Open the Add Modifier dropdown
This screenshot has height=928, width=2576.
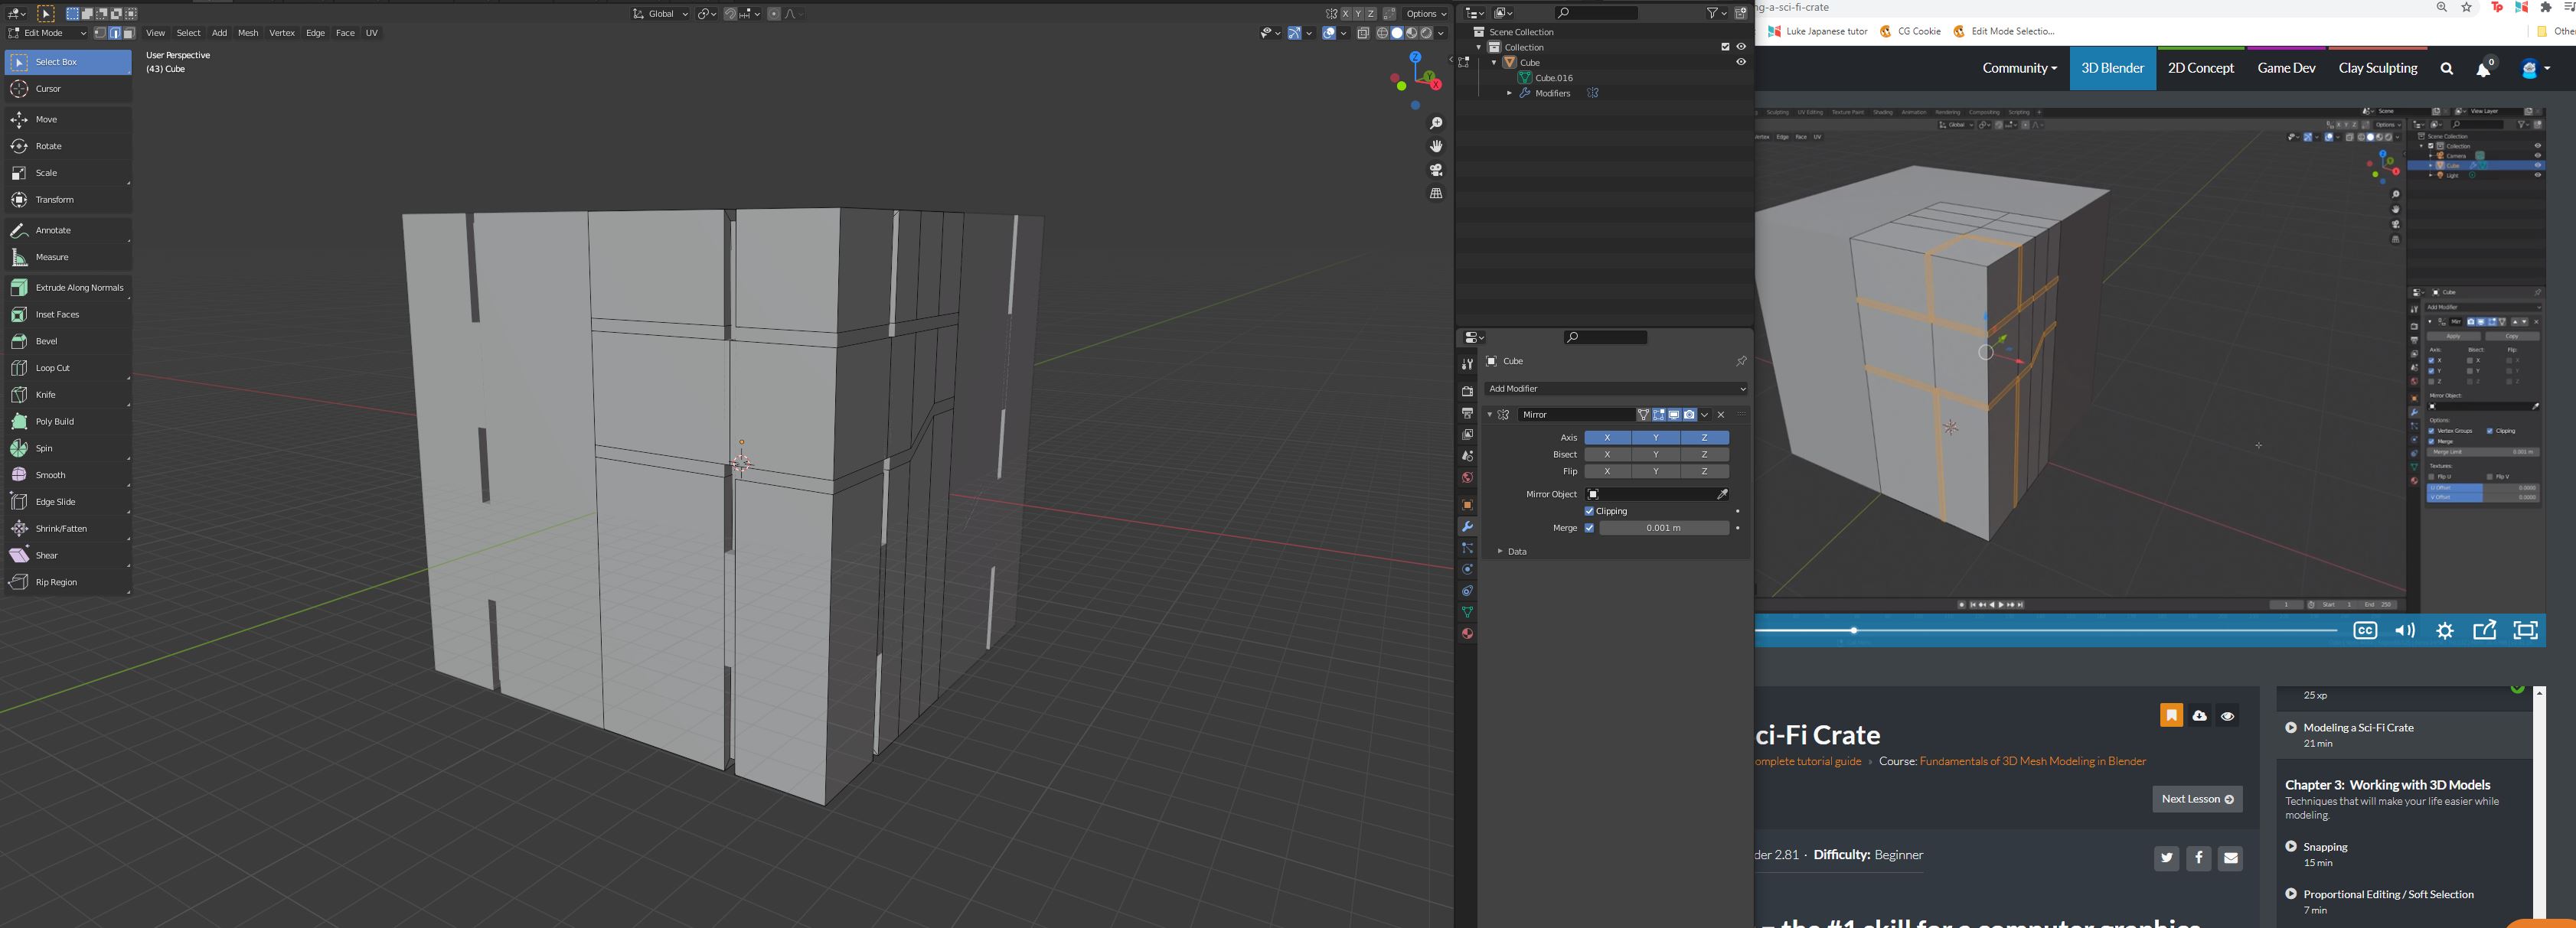coord(1616,389)
